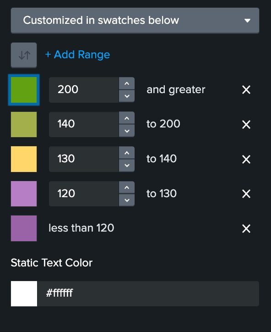
Task: Increment the 120 value stepper
Action: (x=127, y=188)
